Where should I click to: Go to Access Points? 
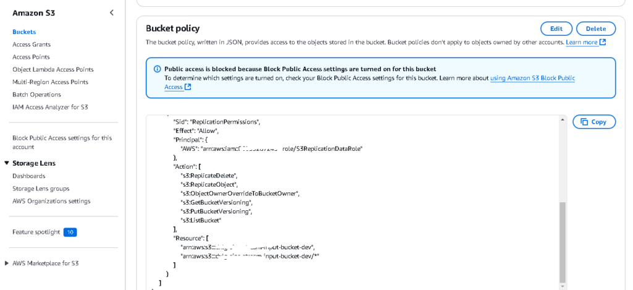pos(31,57)
